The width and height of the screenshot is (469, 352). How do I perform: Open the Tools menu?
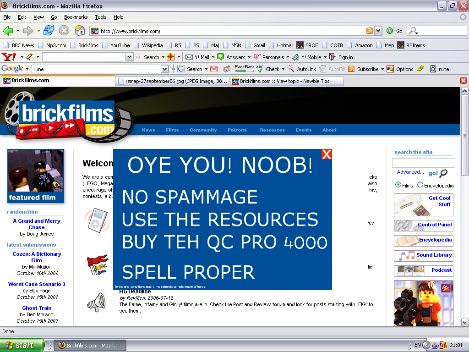point(101,17)
